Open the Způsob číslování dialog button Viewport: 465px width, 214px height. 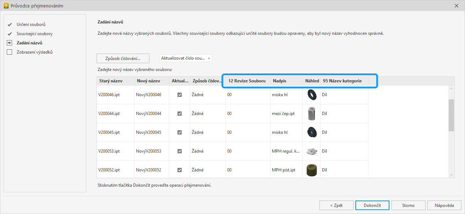click(123, 58)
